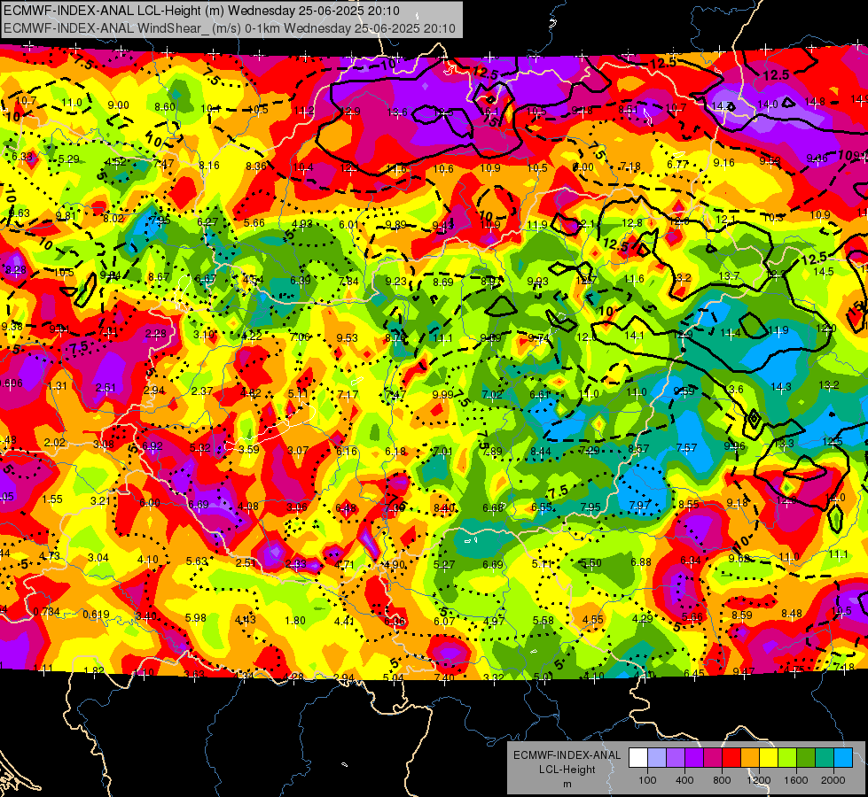The width and height of the screenshot is (868, 797).
Task: Click the map value 3.07
Action: [x=298, y=451]
